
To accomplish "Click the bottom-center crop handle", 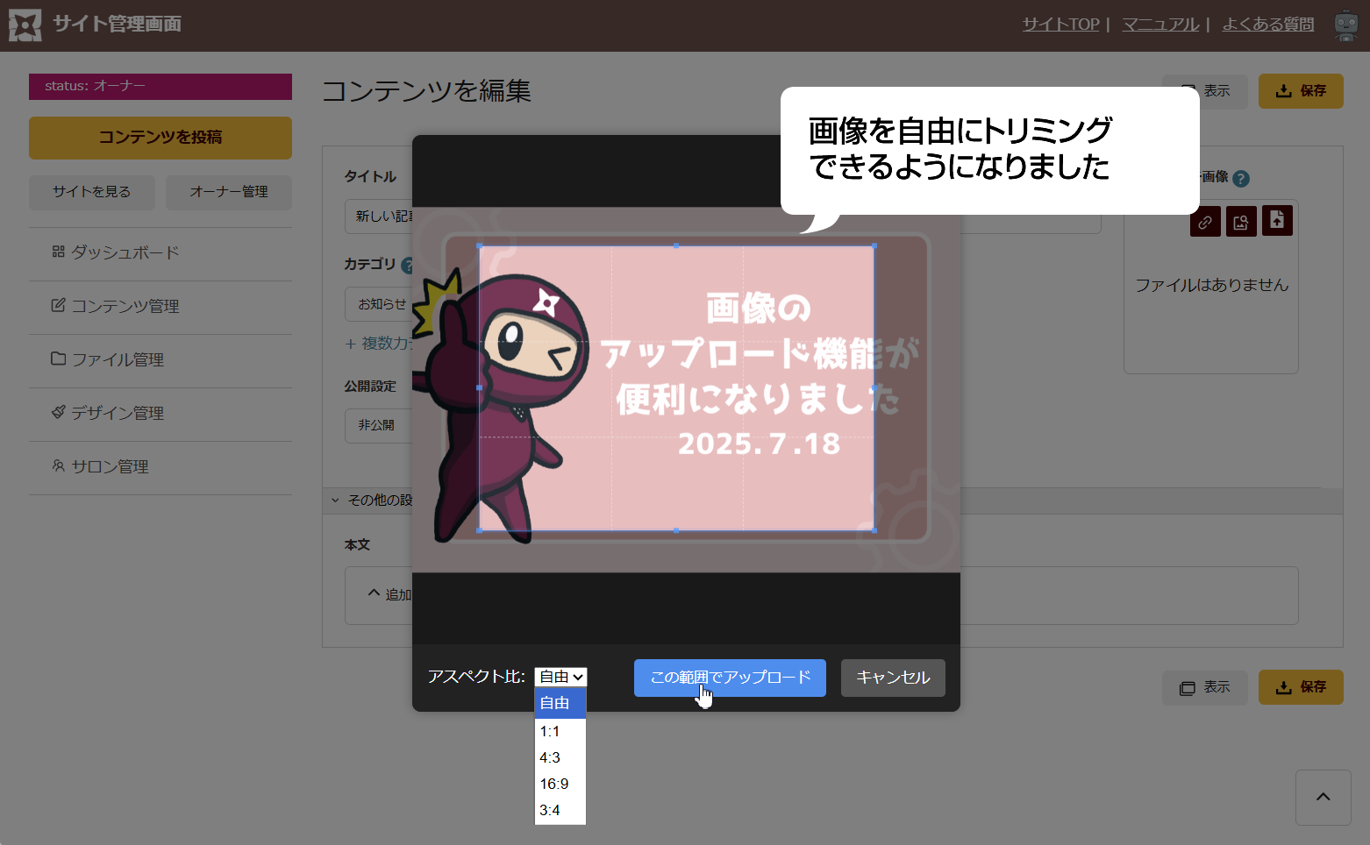I will point(676,530).
